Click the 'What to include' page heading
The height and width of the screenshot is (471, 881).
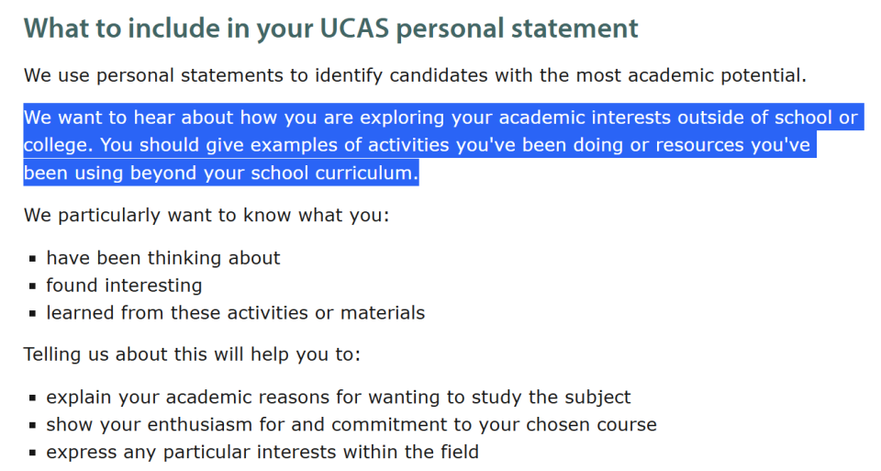click(330, 28)
